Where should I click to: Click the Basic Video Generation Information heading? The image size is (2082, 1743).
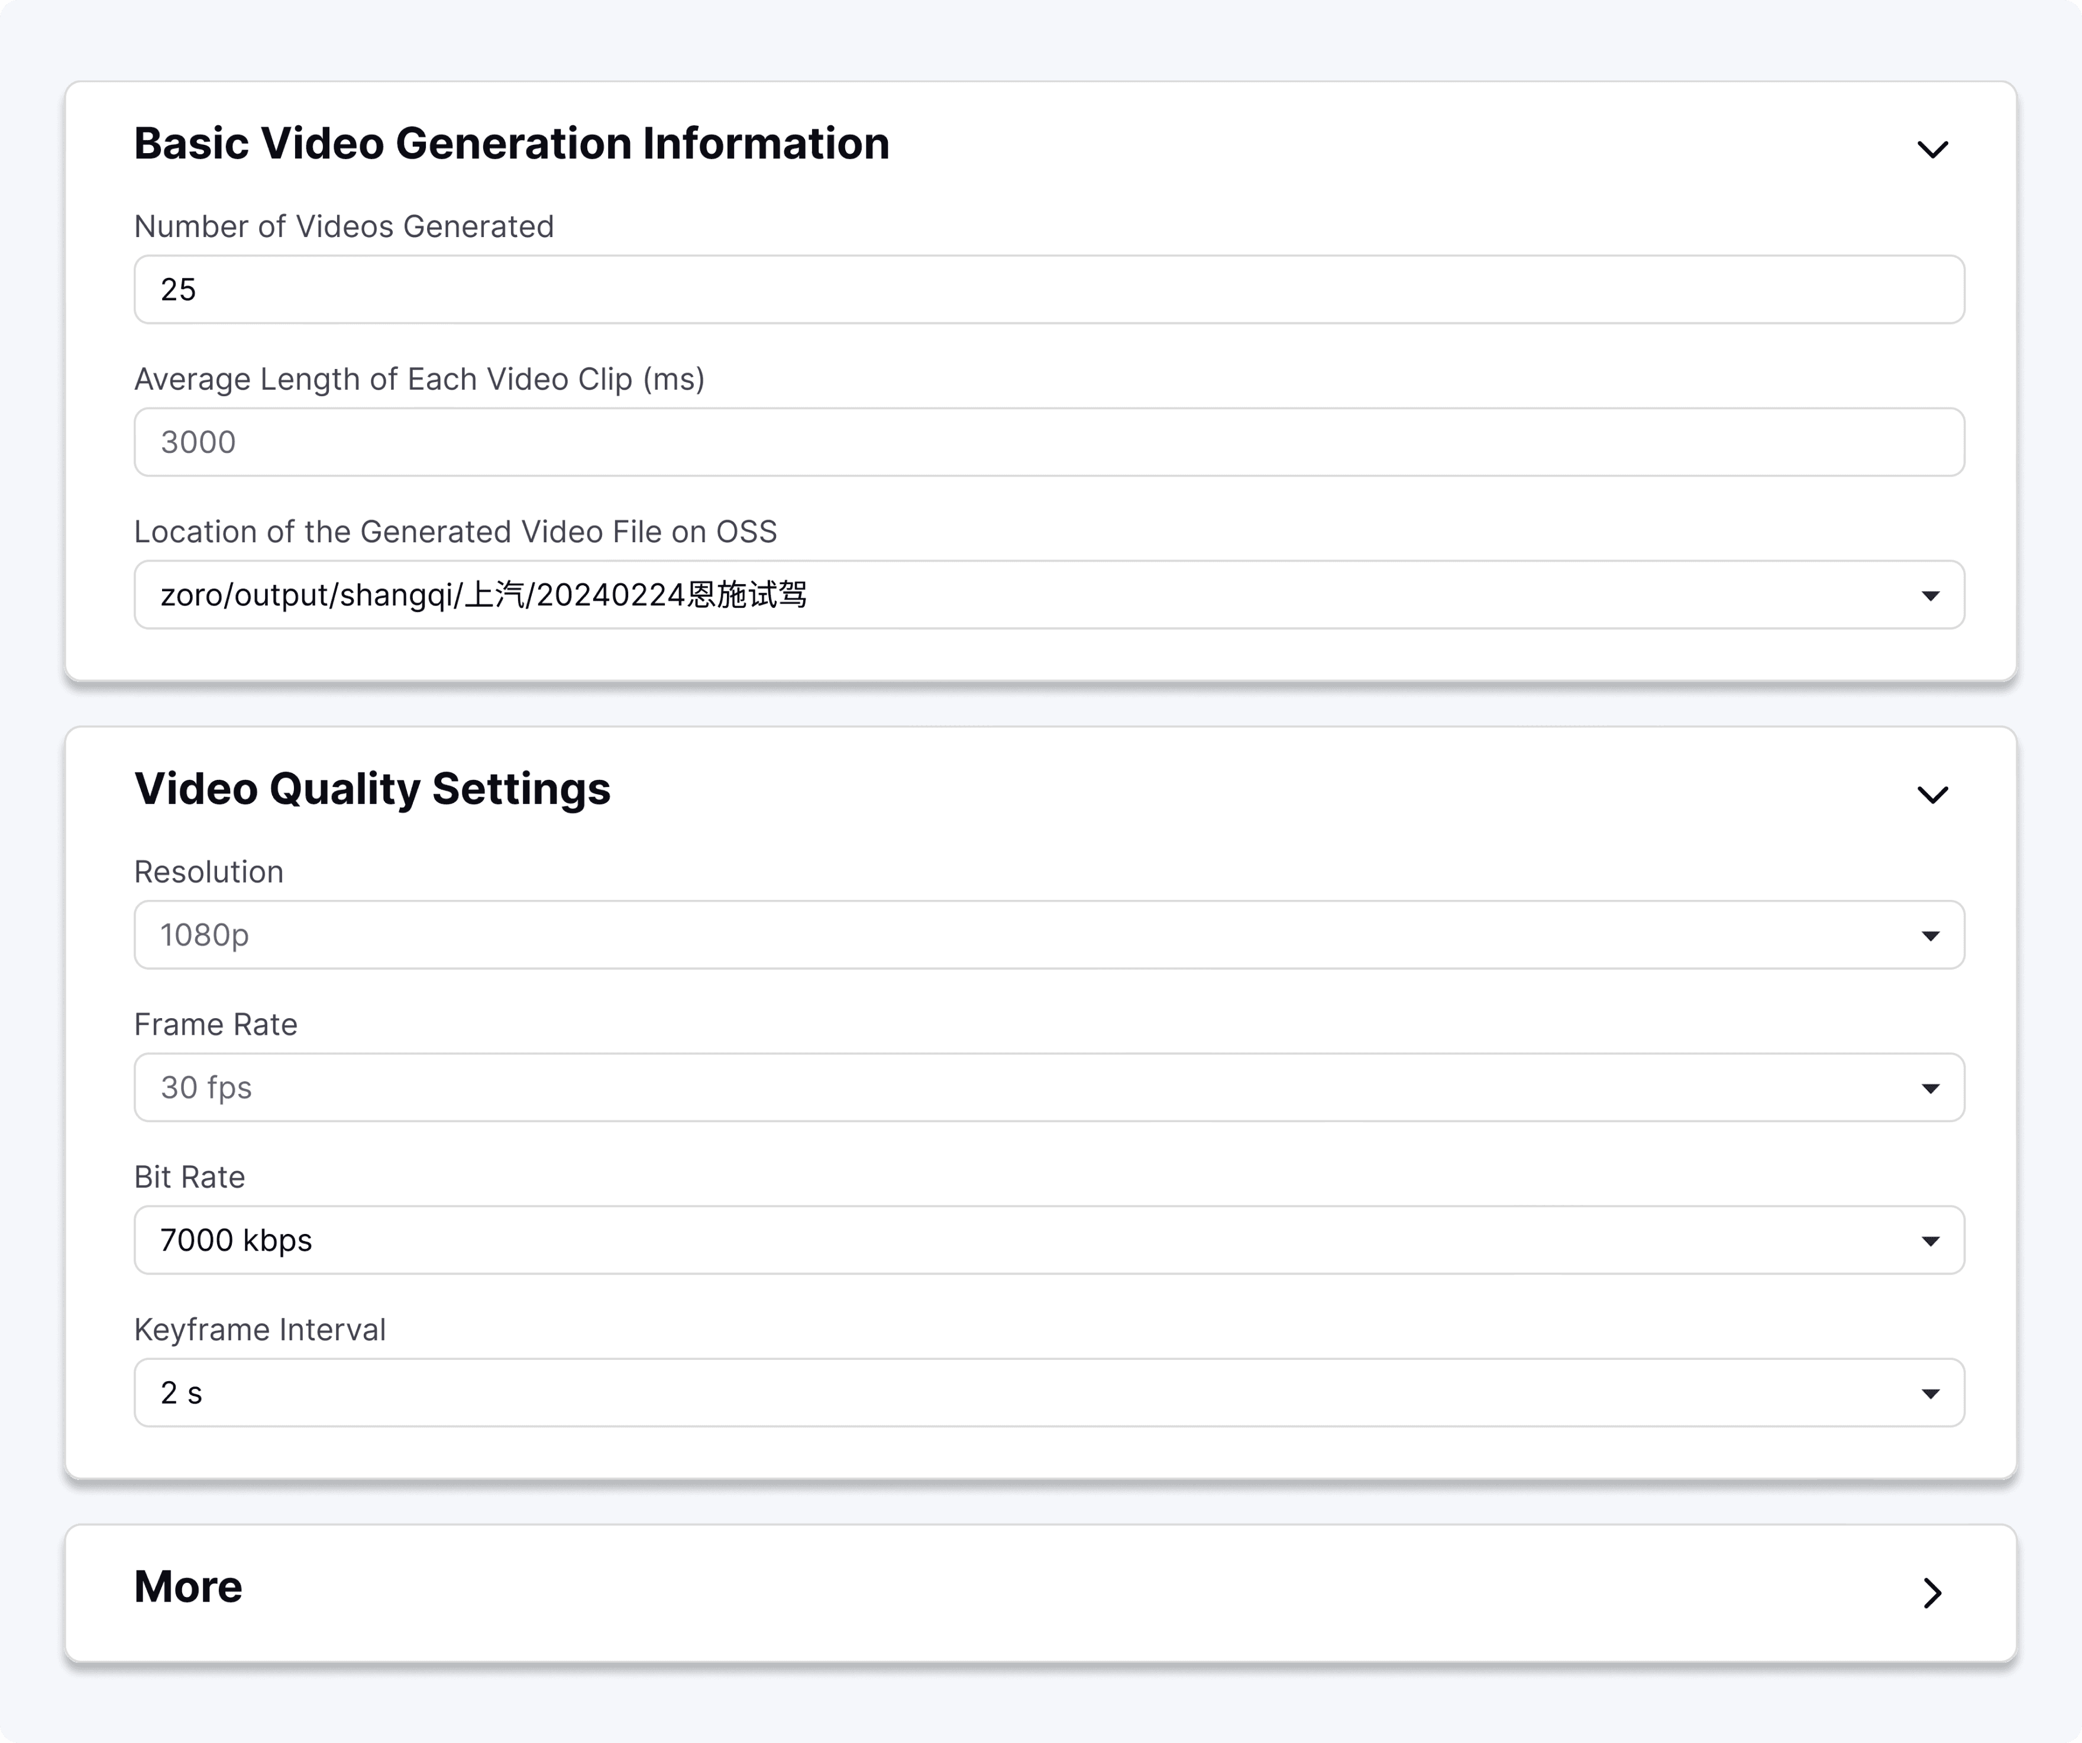pyautogui.click(x=512, y=144)
